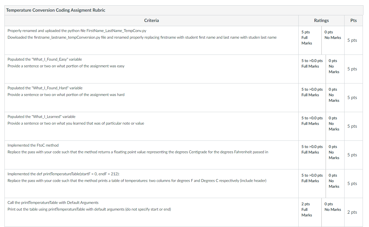
Task: Click the 2 pts total in the last row
Action: [352, 212]
